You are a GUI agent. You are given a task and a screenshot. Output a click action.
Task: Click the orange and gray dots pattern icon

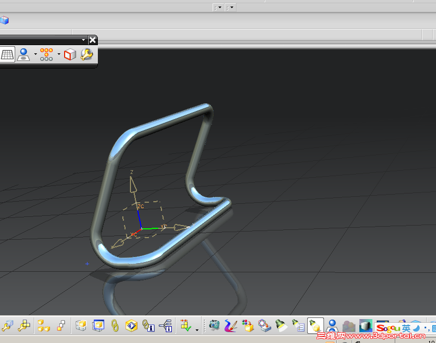[46, 54]
